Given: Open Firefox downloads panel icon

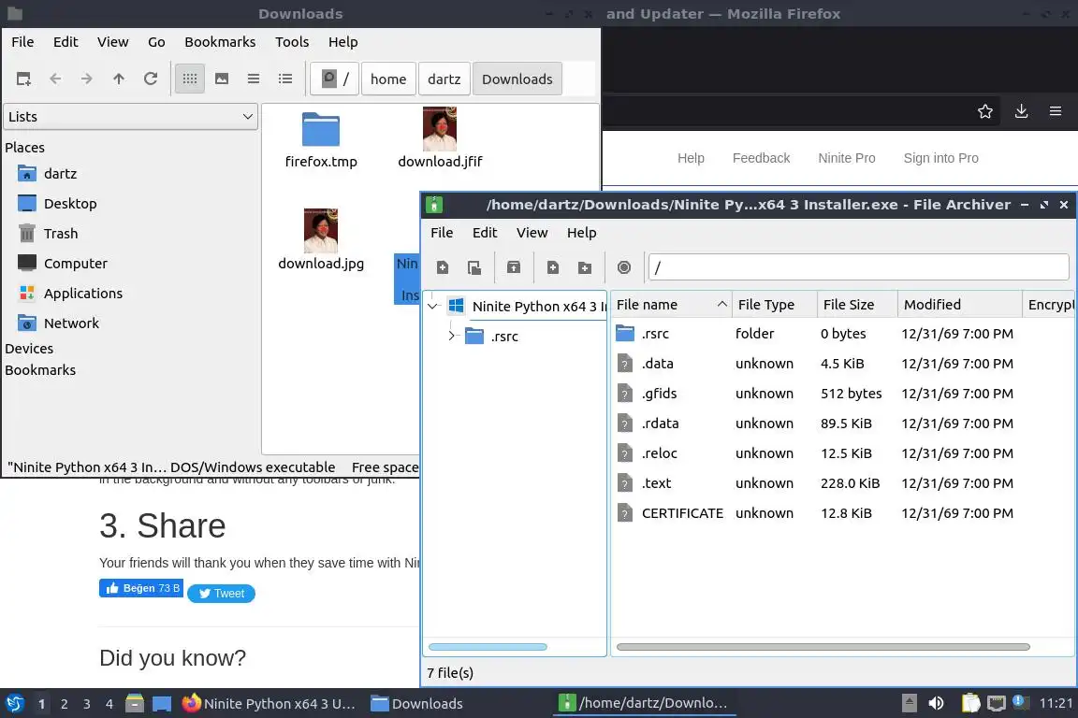Looking at the screenshot, I should (1022, 111).
